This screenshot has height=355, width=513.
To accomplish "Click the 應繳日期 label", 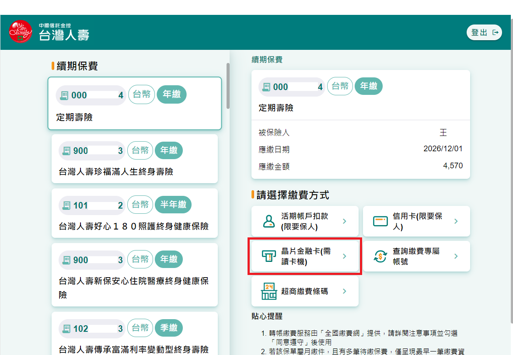I will (x=274, y=150).
